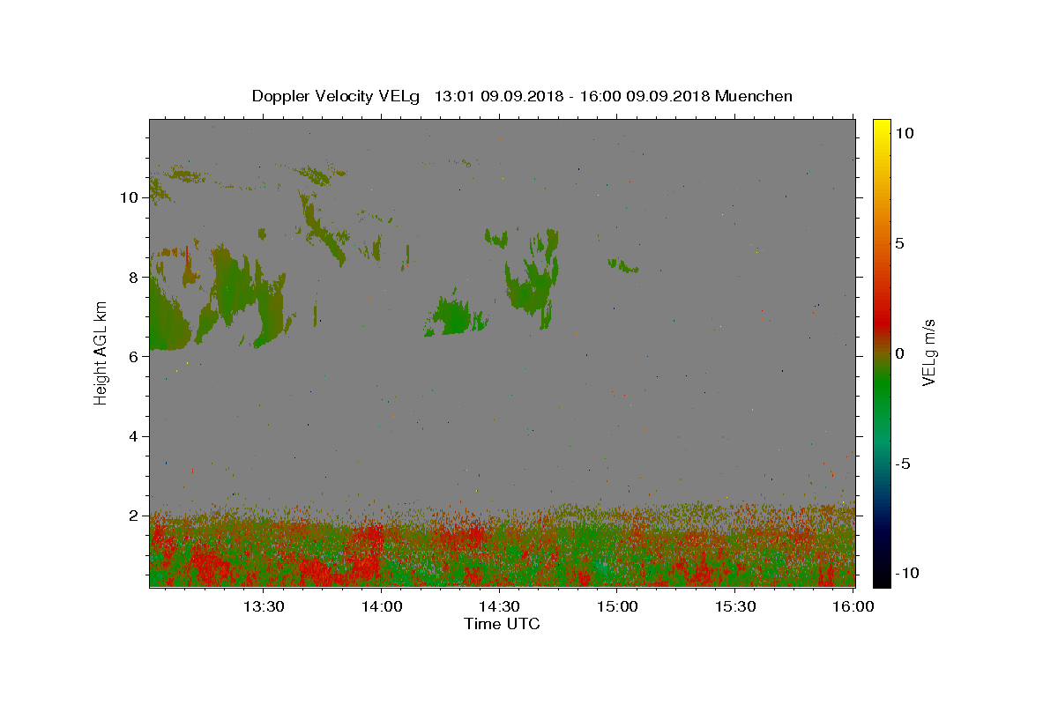Click the yellow top of the velocity colorbar
The width and height of the screenshot is (1058, 705).
pyautogui.click(x=881, y=128)
